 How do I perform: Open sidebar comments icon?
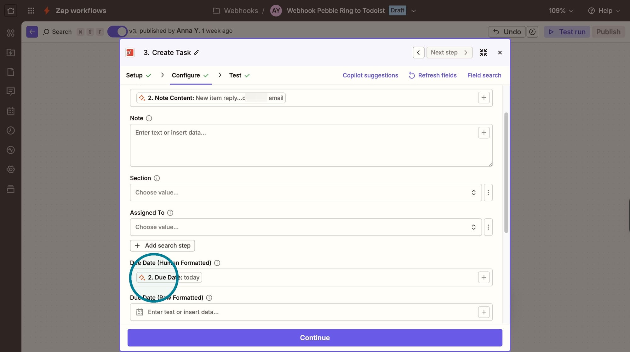pos(11,91)
